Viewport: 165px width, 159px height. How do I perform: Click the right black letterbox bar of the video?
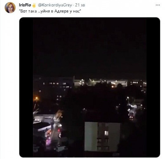click(x=153, y=87)
